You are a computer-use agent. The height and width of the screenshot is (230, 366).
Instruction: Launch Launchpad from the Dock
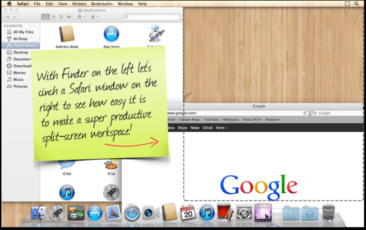tap(57, 213)
